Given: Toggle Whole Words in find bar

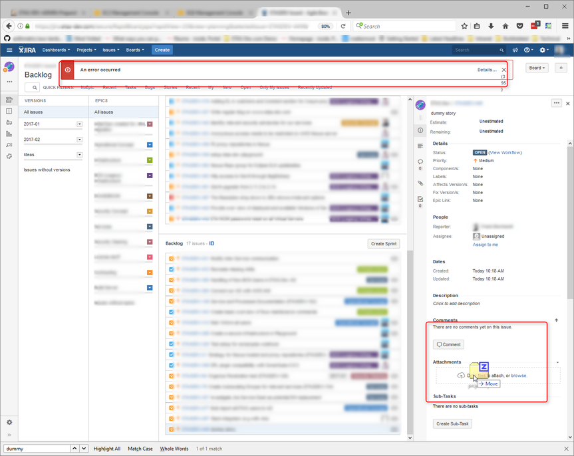Looking at the screenshot, I should (174, 449).
